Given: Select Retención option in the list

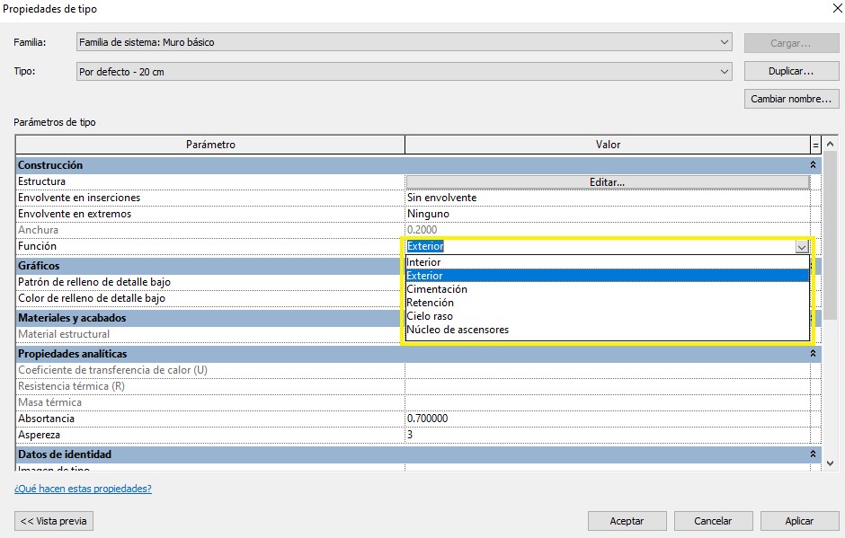Looking at the screenshot, I should click(431, 303).
